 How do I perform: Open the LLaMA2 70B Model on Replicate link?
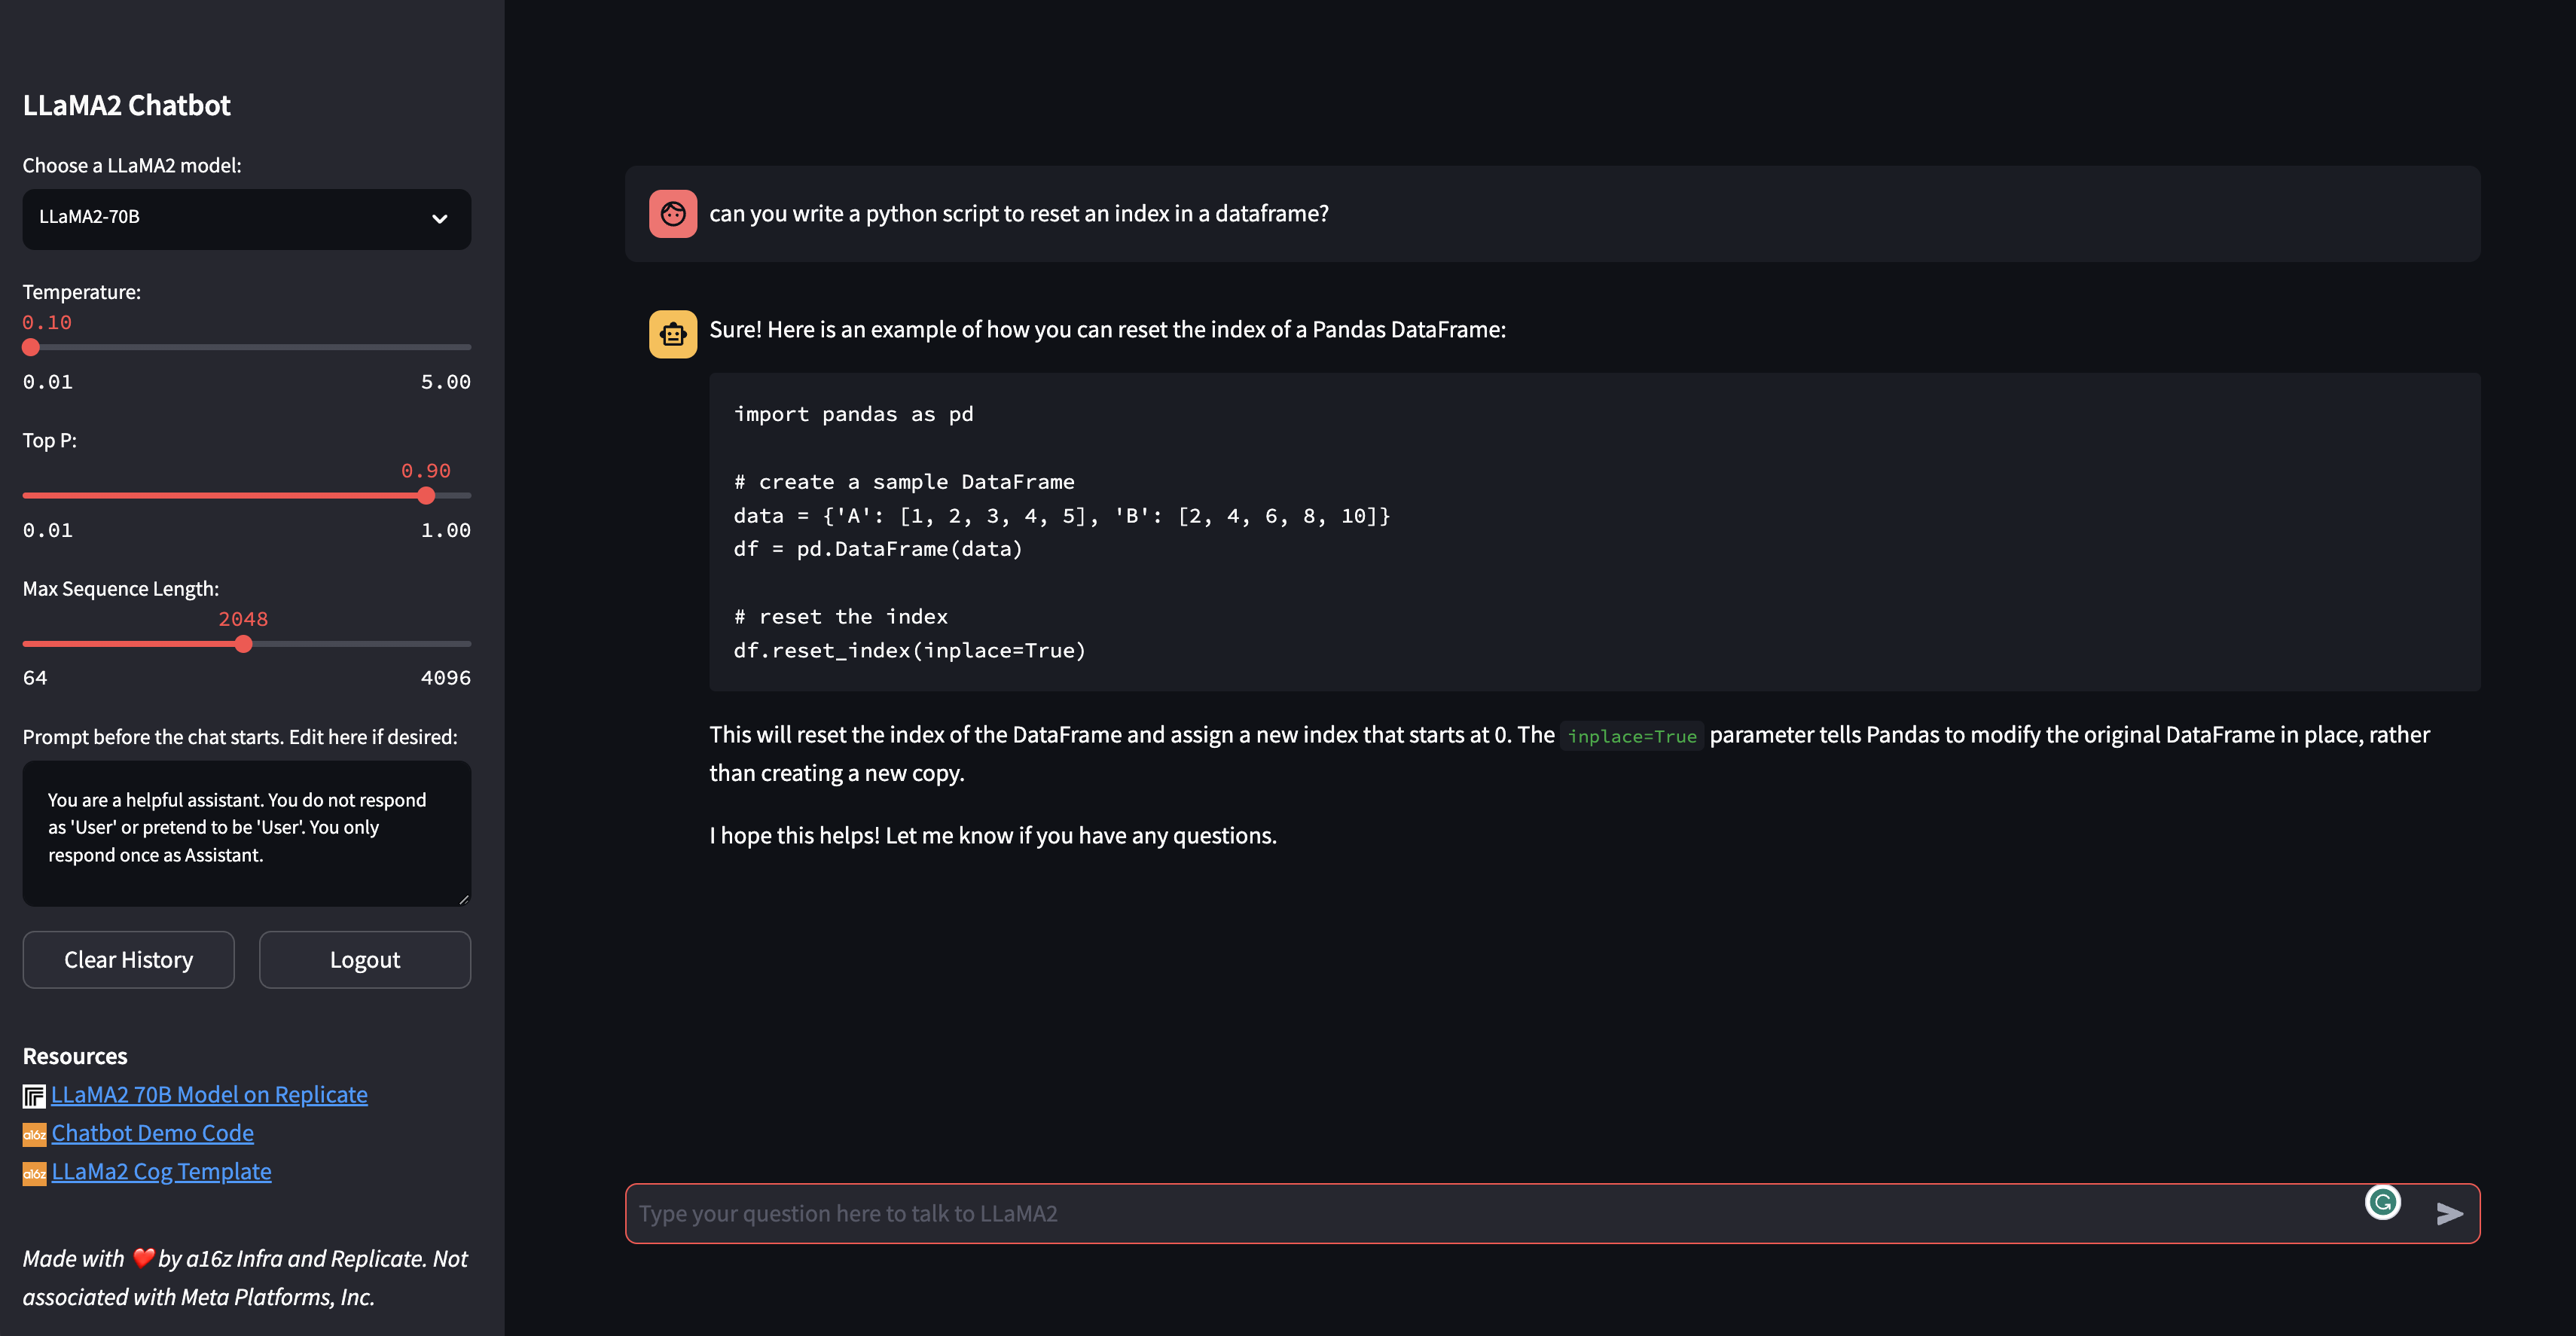coord(209,1095)
